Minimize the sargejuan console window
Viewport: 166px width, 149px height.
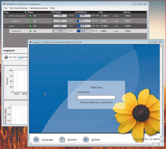point(150,42)
